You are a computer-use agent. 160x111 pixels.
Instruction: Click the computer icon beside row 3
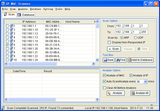click(11, 33)
